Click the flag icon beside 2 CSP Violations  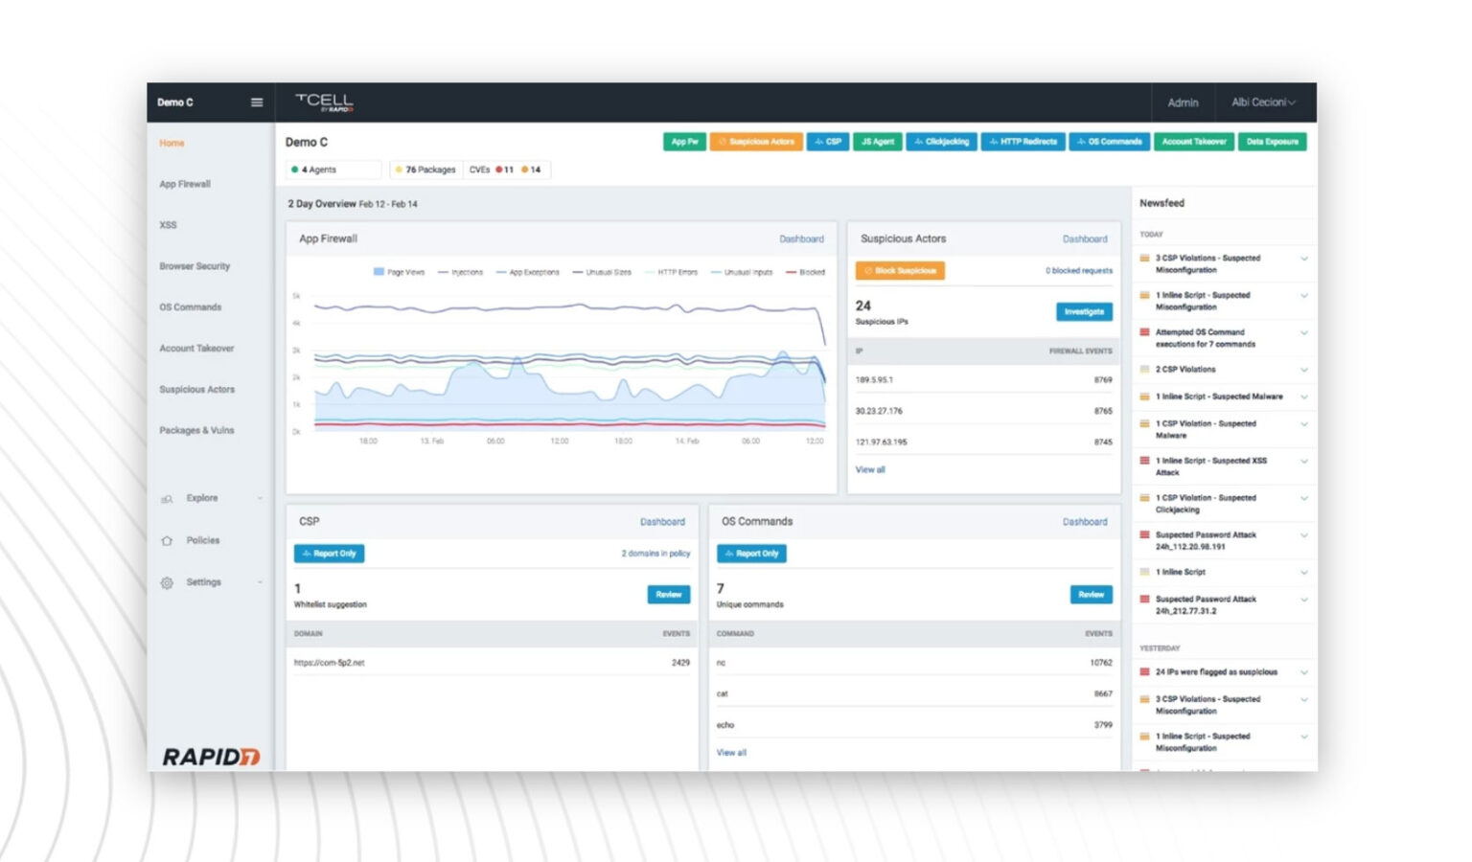[x=1144, y=369]
